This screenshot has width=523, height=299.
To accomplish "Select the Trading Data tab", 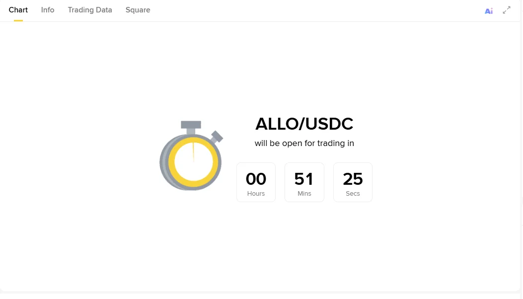I will point(90,10).
